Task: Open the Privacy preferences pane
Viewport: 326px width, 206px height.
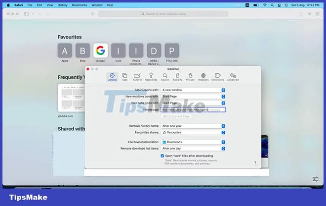Action: [190, 77]
